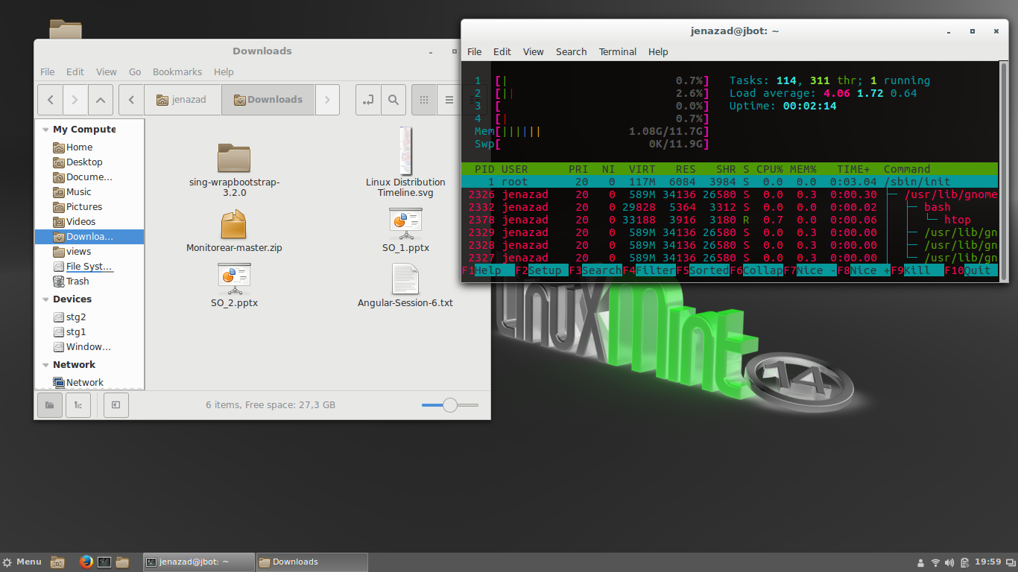This screenshot has width=1018, height=572.
Task: Show places in Nemo sidebar
Action: point(50,405)
